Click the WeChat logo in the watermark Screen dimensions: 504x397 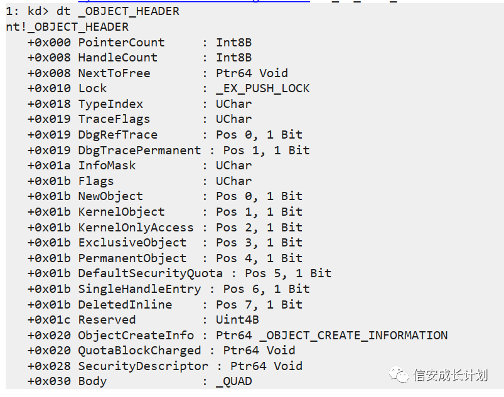coord(399,374)
